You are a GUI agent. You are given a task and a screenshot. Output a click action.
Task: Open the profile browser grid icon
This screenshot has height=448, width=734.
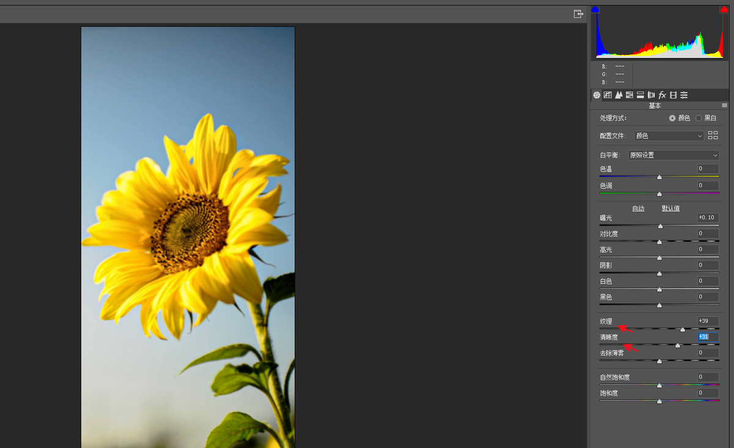[713, 136]
